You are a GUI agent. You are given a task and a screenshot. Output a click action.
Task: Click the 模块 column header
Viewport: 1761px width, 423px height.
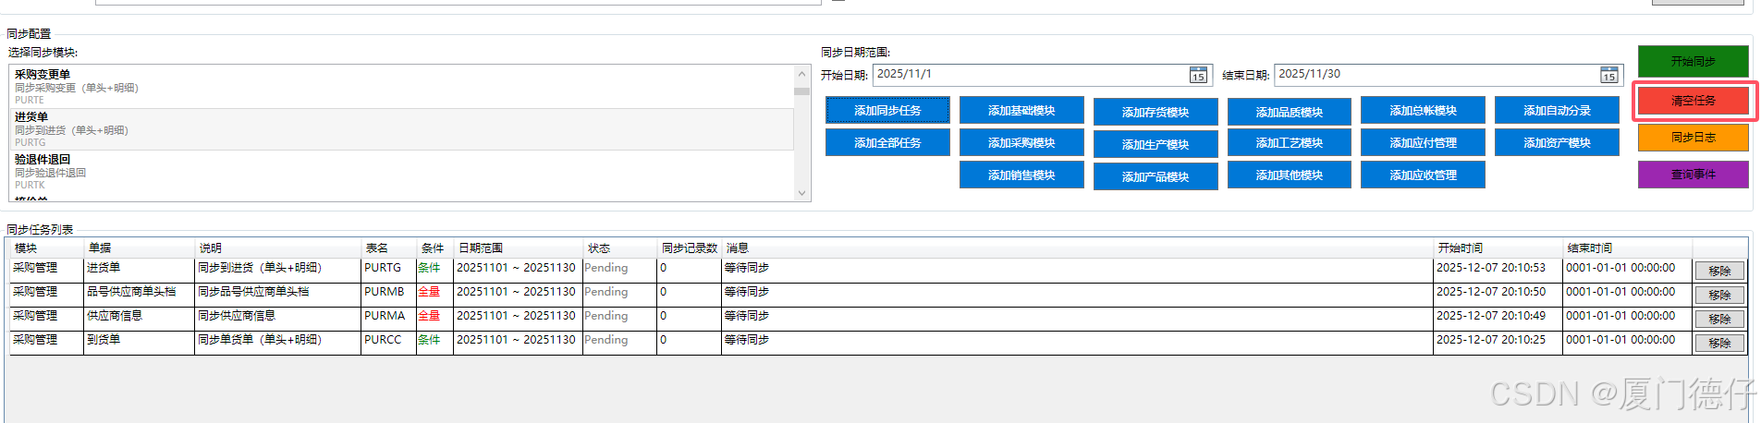(46, 248)
